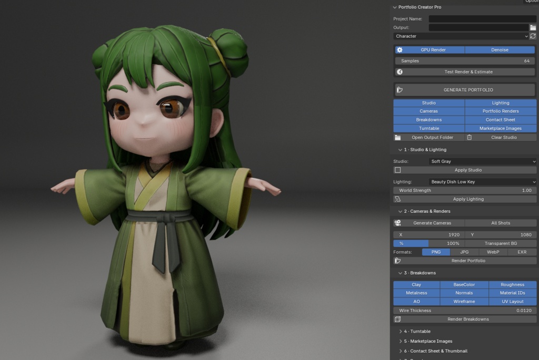Enable WebP output format

[493, 252]
